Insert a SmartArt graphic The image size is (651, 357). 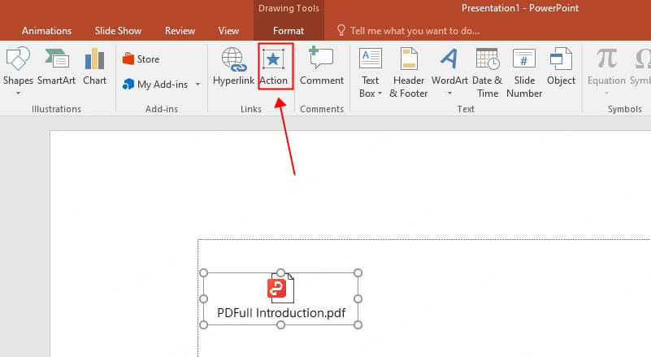[x=56, y=67]
